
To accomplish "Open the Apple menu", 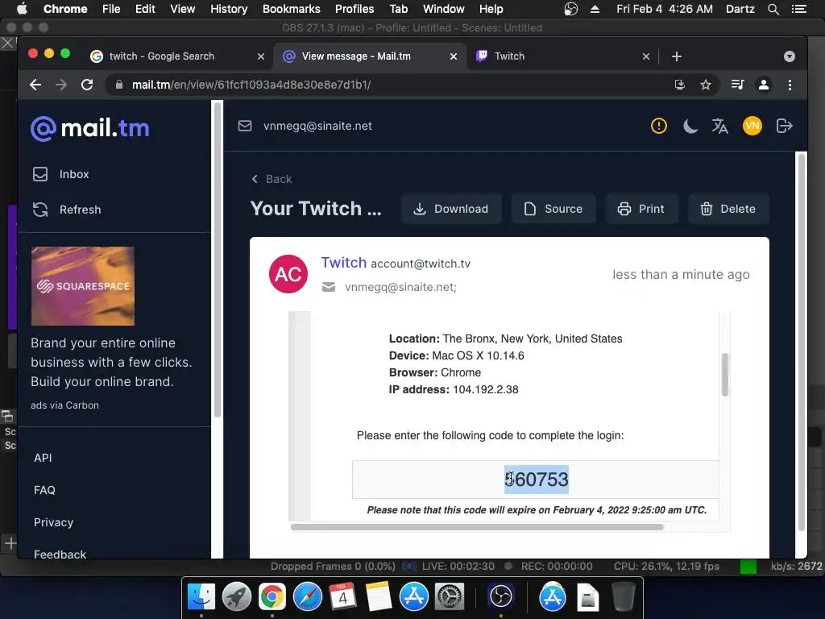I will (x=22, y=9).
